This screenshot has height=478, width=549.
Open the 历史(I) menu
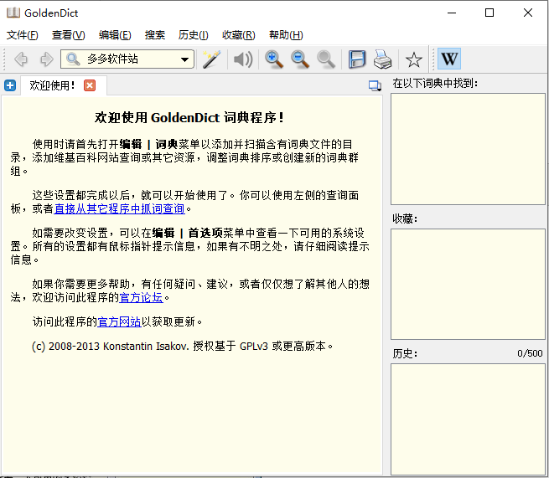[193, 35]
